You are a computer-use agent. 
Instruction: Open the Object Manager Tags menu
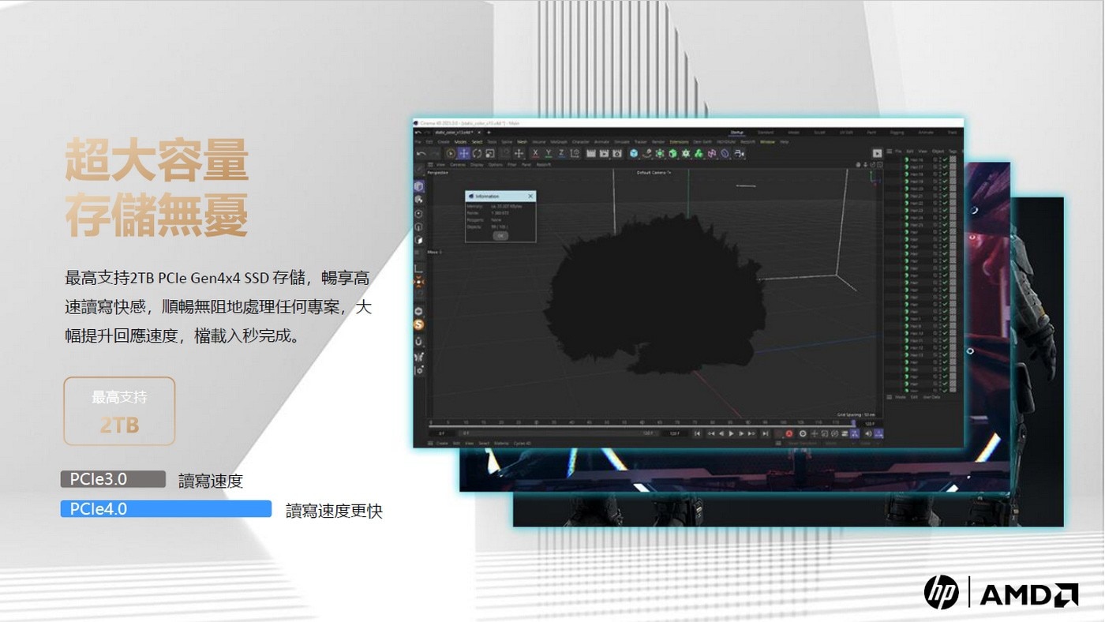[952, 151]
